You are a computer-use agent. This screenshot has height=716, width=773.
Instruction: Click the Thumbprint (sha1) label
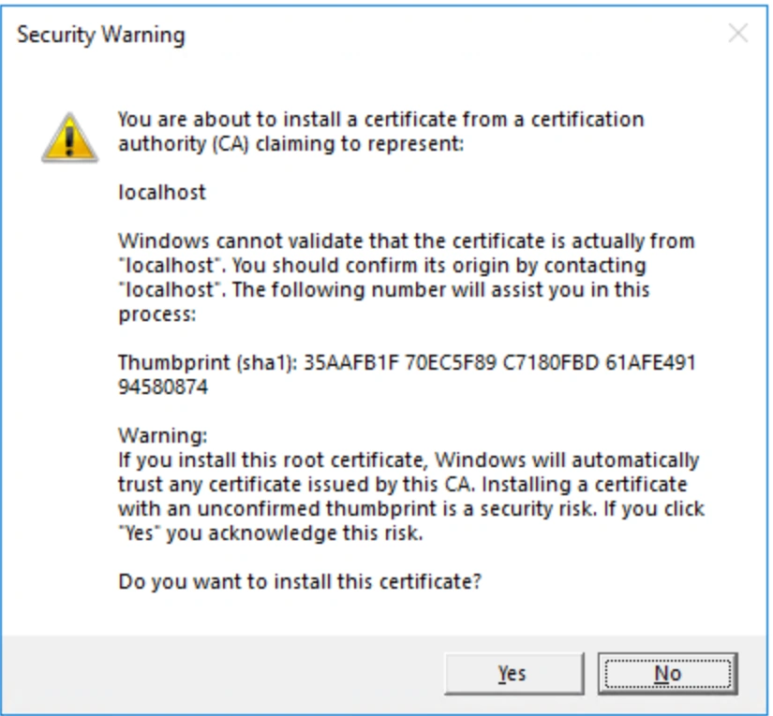tap(208, 363)
